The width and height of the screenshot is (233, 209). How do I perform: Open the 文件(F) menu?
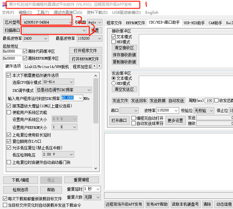8,13
